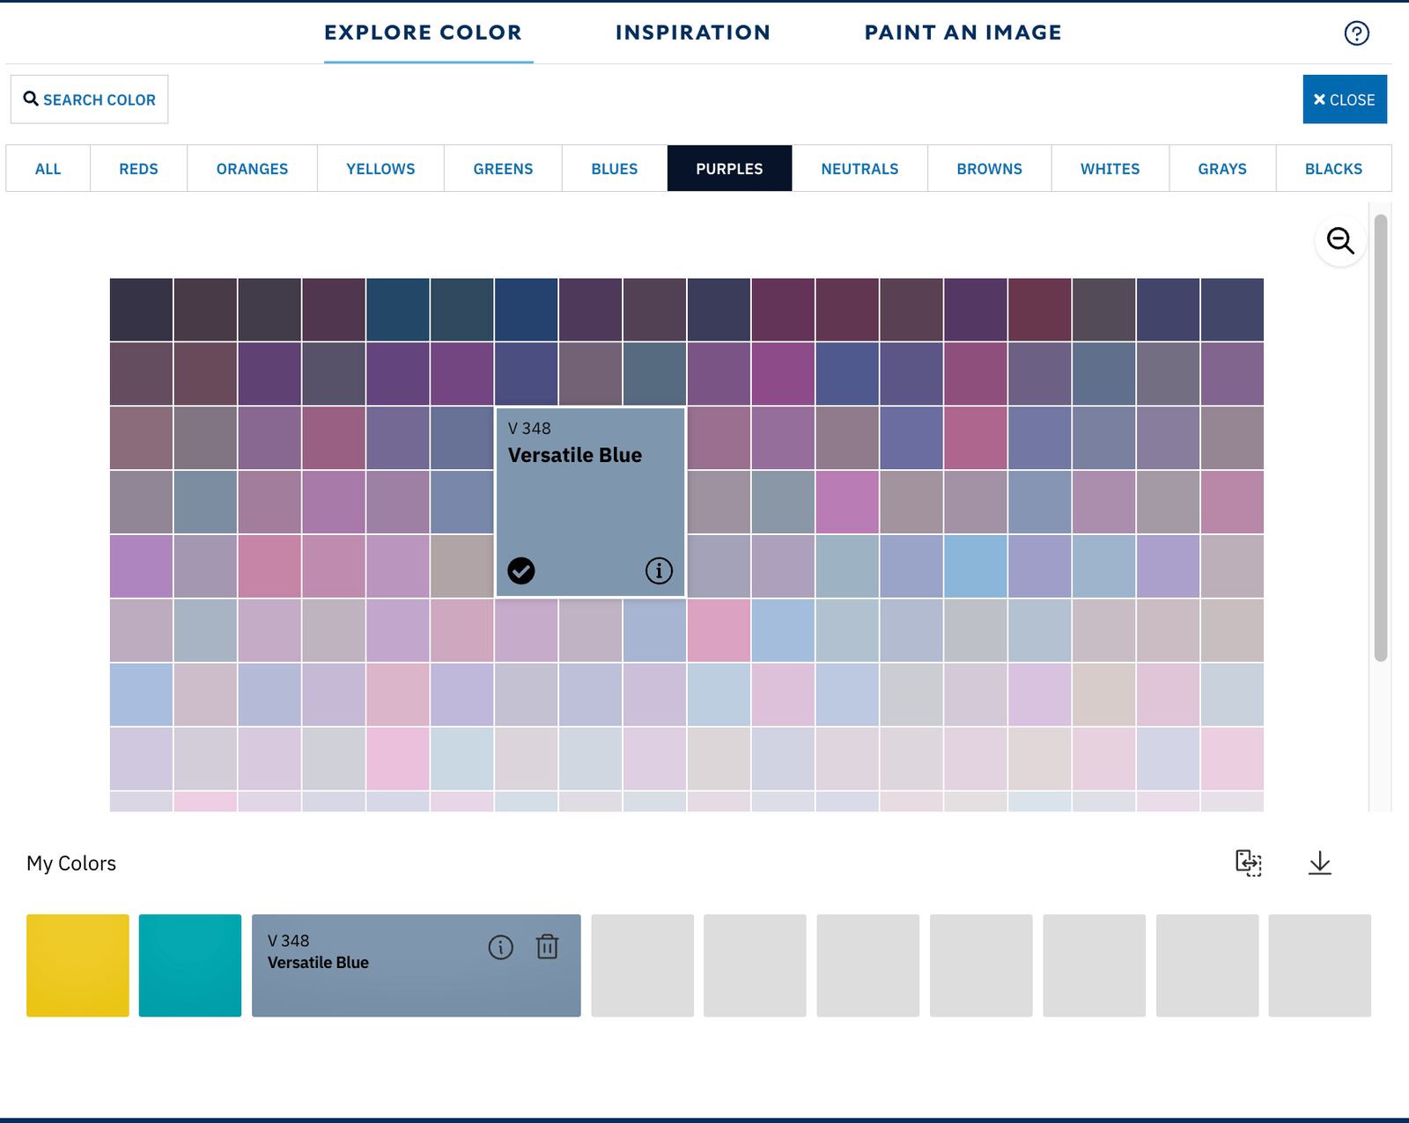
Task: Switch to the Inspiration tab
Action: pyautogui.click(x=692, y=33)
